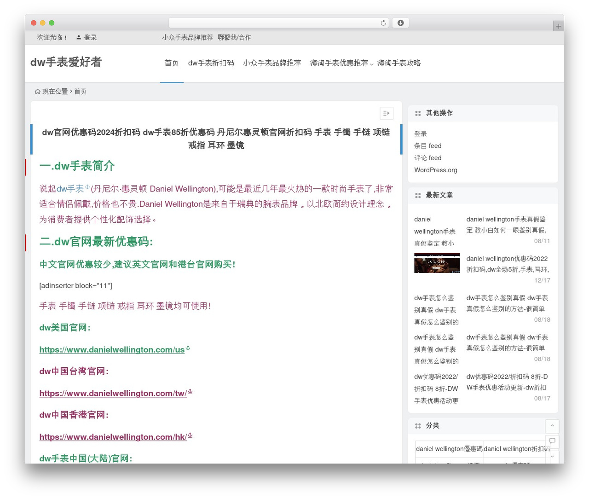Image resolution: width=589 pixels, height=499 pixels.
Task: Click the dw手表爱好者 site title
Action: [66, 62]
